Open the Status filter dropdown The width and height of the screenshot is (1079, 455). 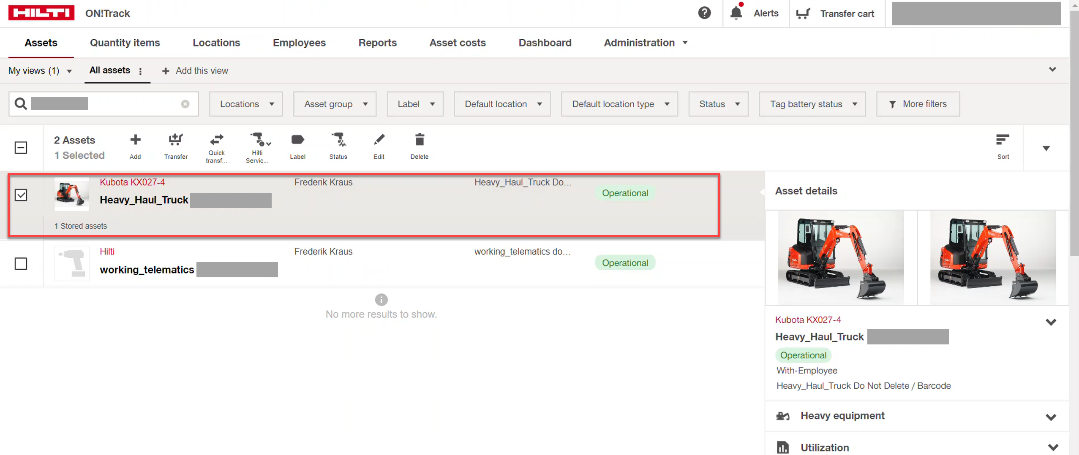point(718,104)
